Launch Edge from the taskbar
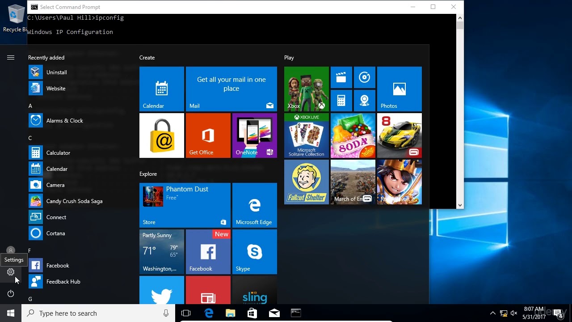 tap(209, 313)
